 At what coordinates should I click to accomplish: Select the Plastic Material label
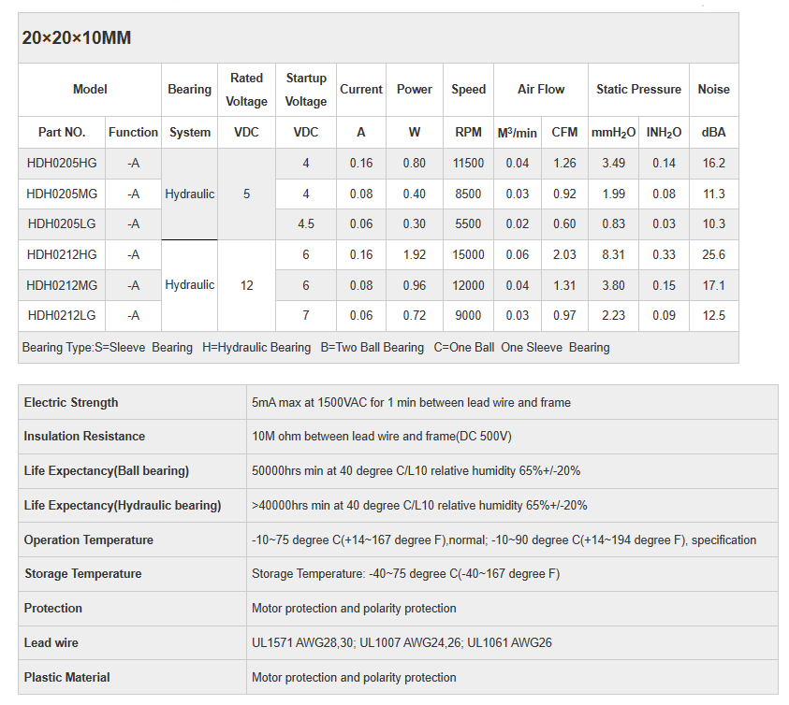point(67,678)
